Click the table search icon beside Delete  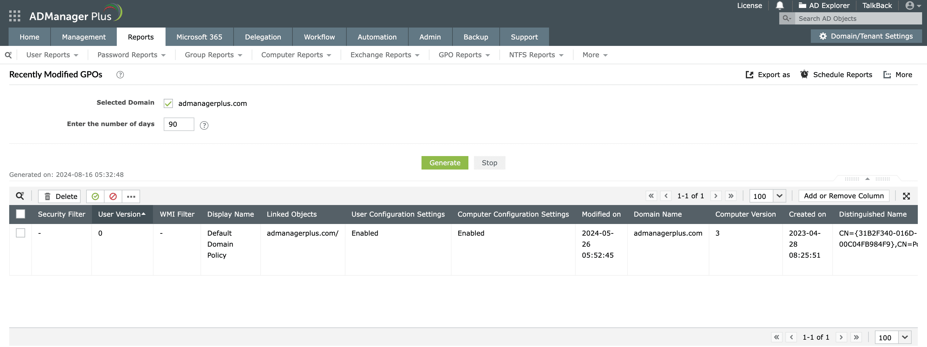click(x=20, y=196)
